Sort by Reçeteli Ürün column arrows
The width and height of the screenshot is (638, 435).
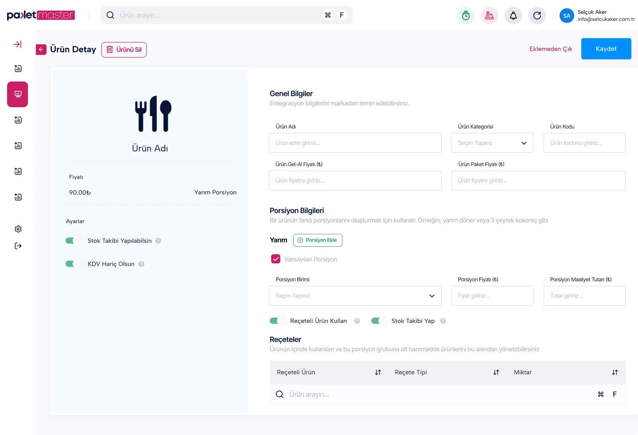(x=378, y=373)
